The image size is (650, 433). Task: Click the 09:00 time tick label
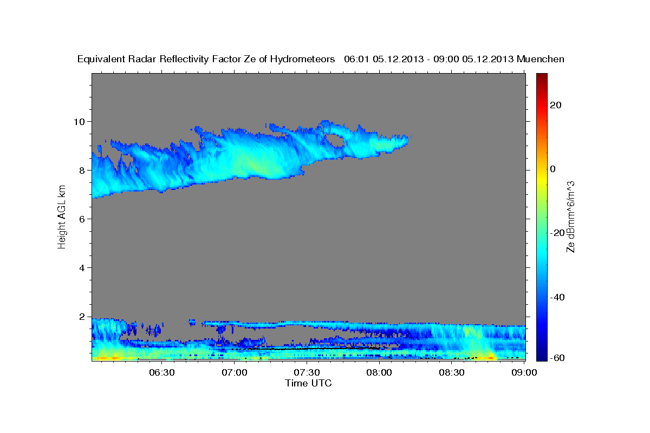524,372
